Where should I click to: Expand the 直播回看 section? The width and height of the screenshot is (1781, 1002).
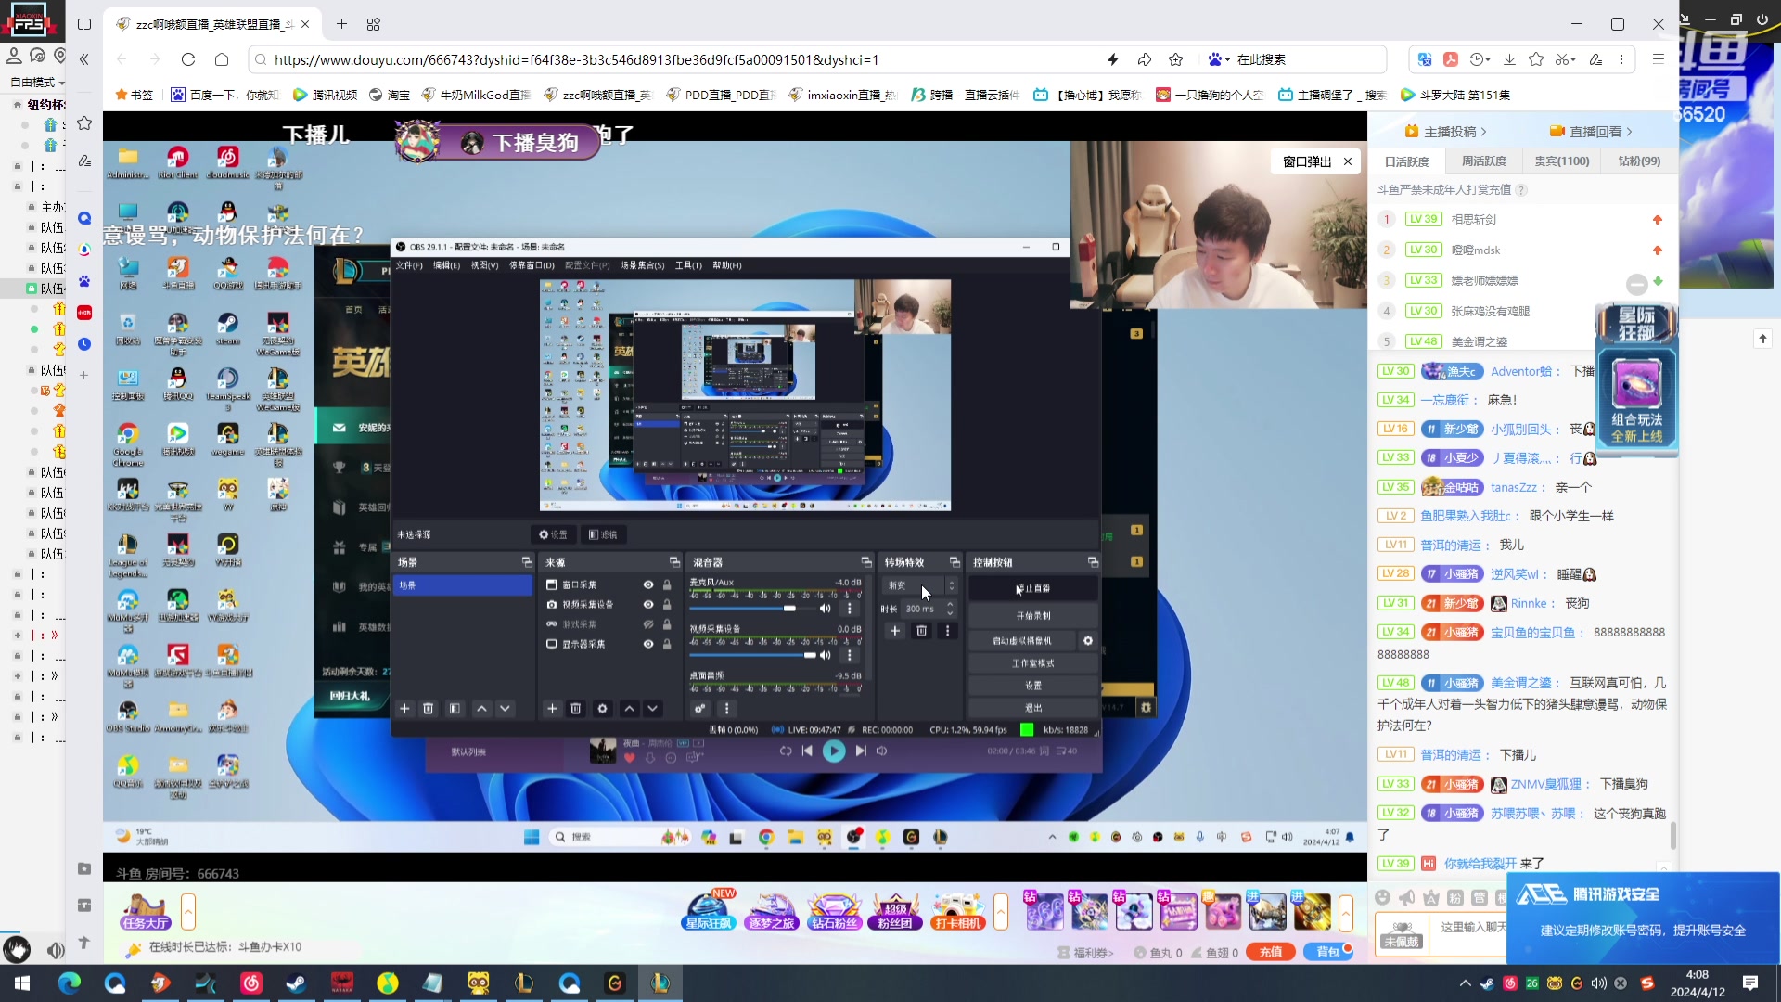(x=1591, y=132)
